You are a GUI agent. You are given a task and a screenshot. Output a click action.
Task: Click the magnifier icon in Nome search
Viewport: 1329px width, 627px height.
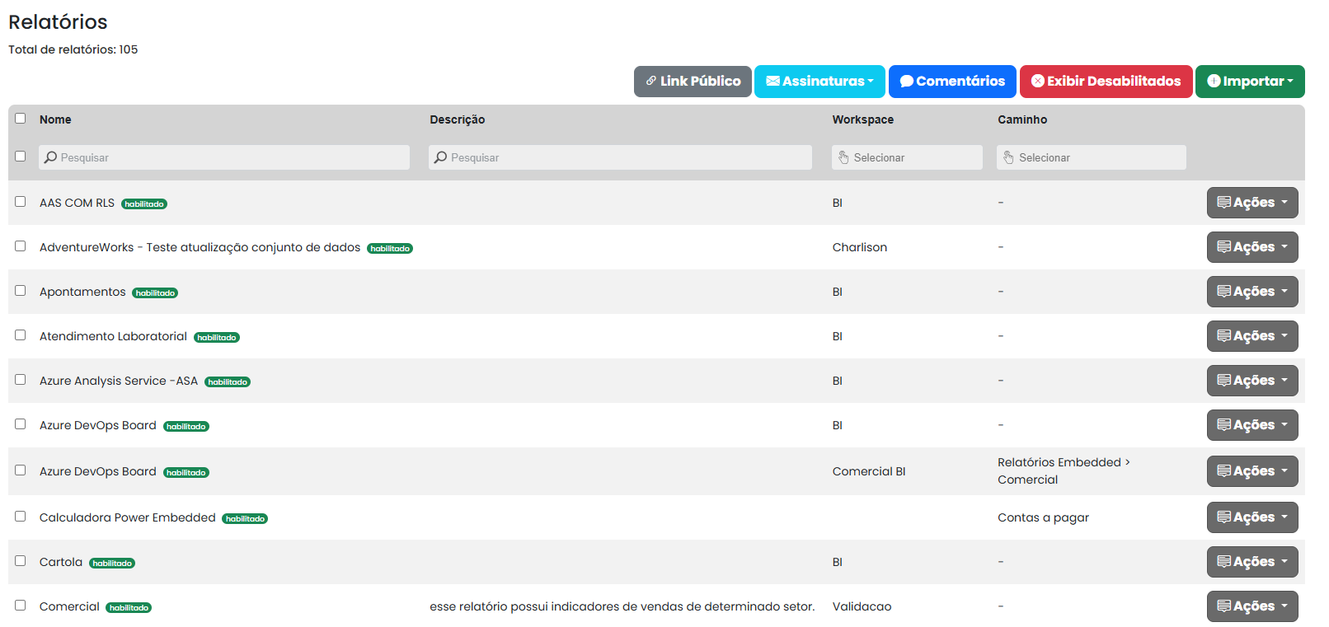pos(51,157)
